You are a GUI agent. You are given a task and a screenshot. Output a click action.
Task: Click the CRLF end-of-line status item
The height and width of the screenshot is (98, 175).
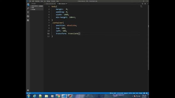click(x=134, y=93)
